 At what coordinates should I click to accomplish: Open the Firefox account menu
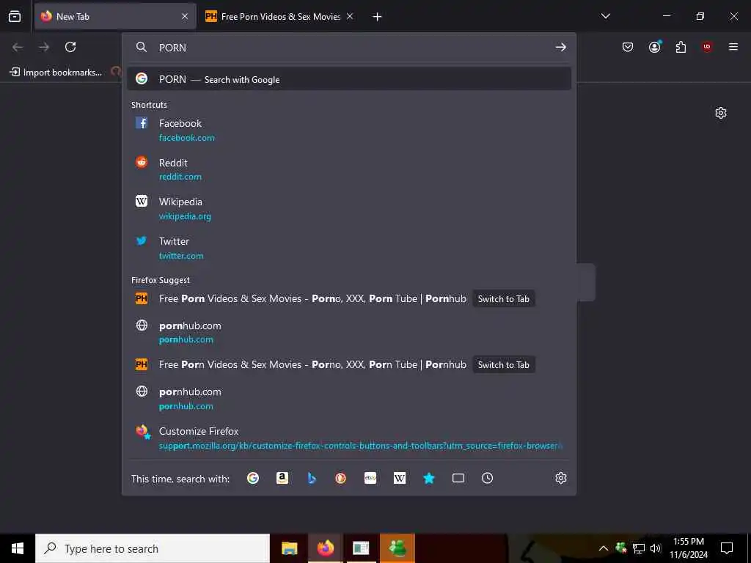(655, 47)
